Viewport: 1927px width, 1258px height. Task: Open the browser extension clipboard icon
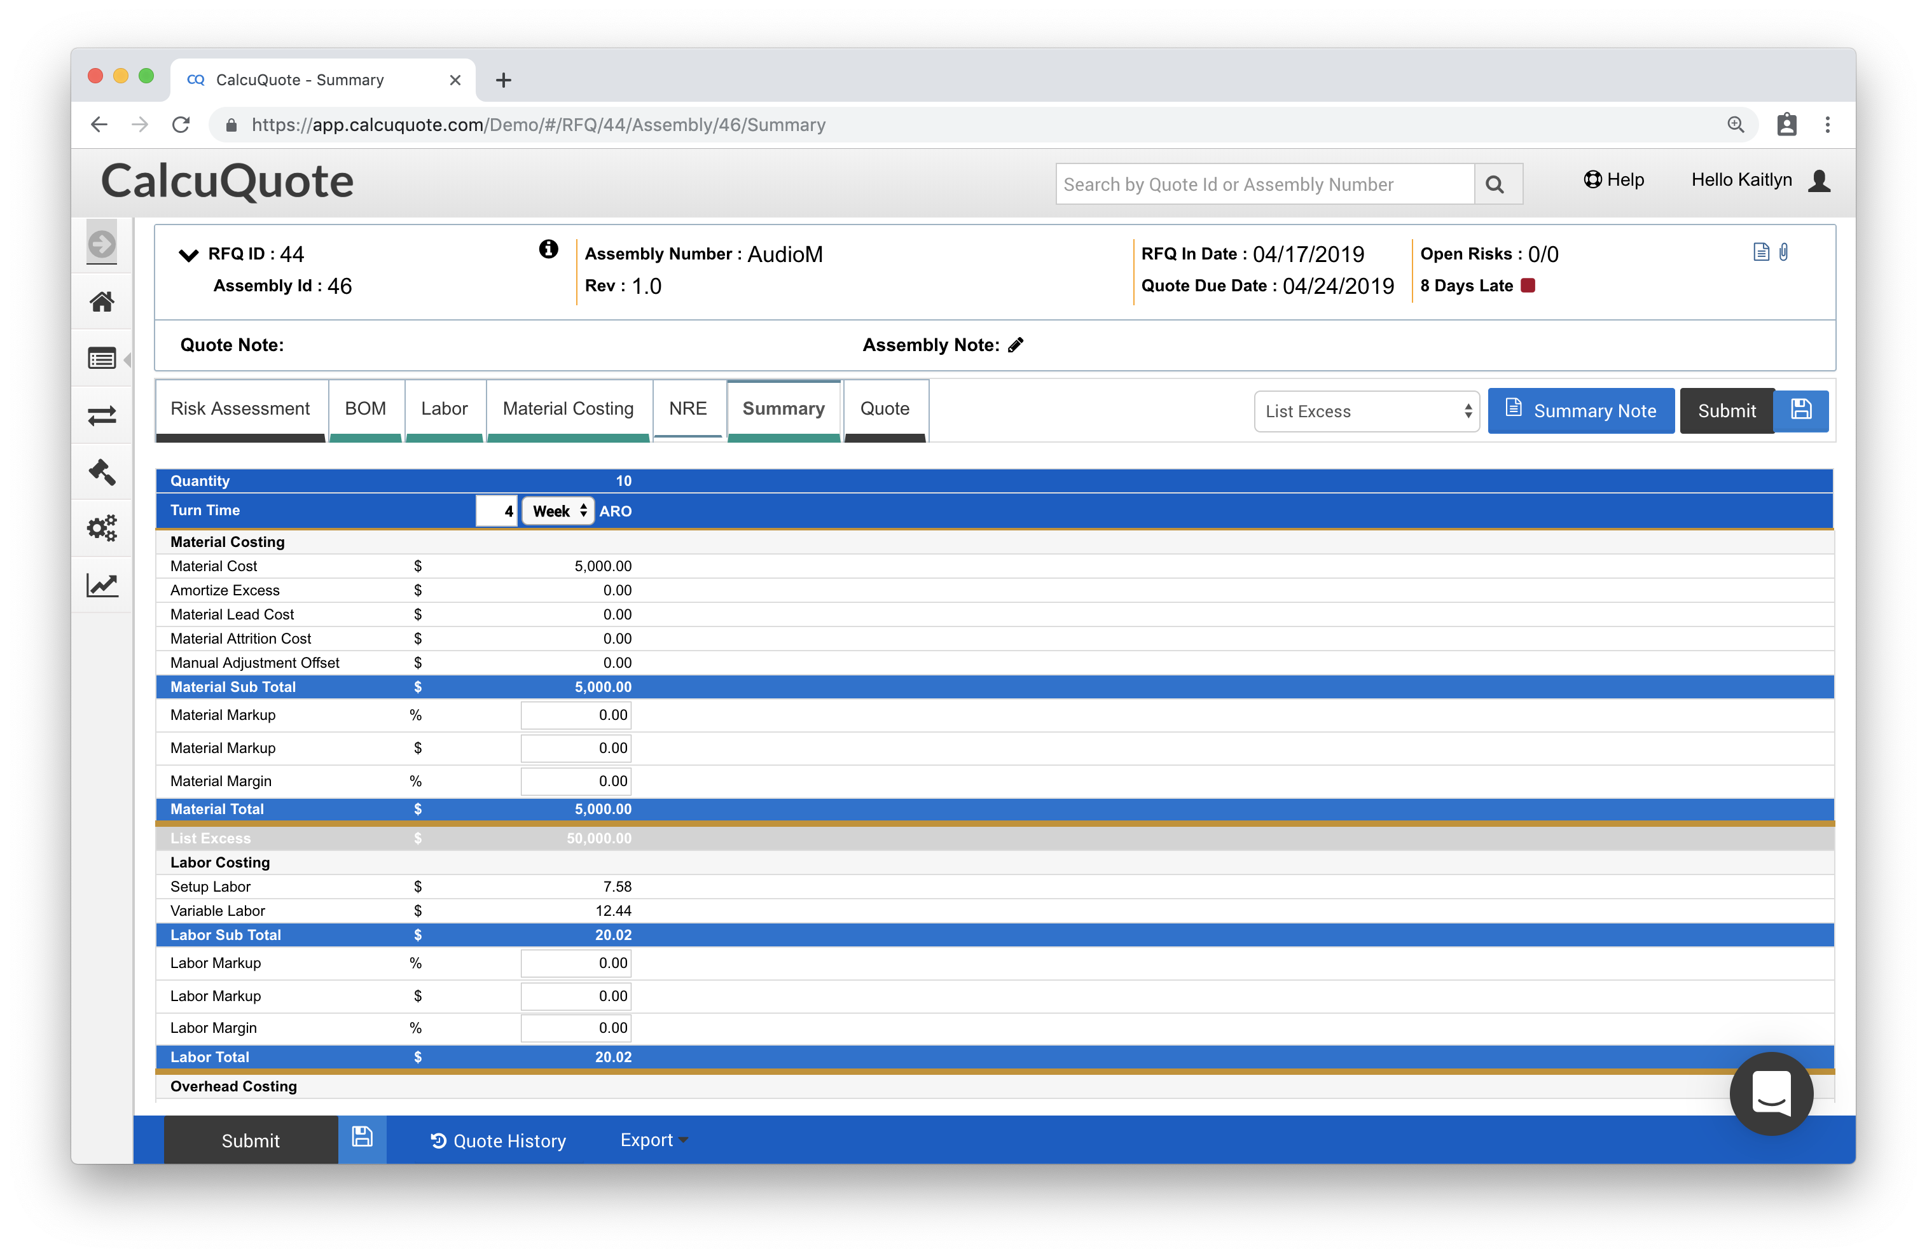tap(1786, 125)
